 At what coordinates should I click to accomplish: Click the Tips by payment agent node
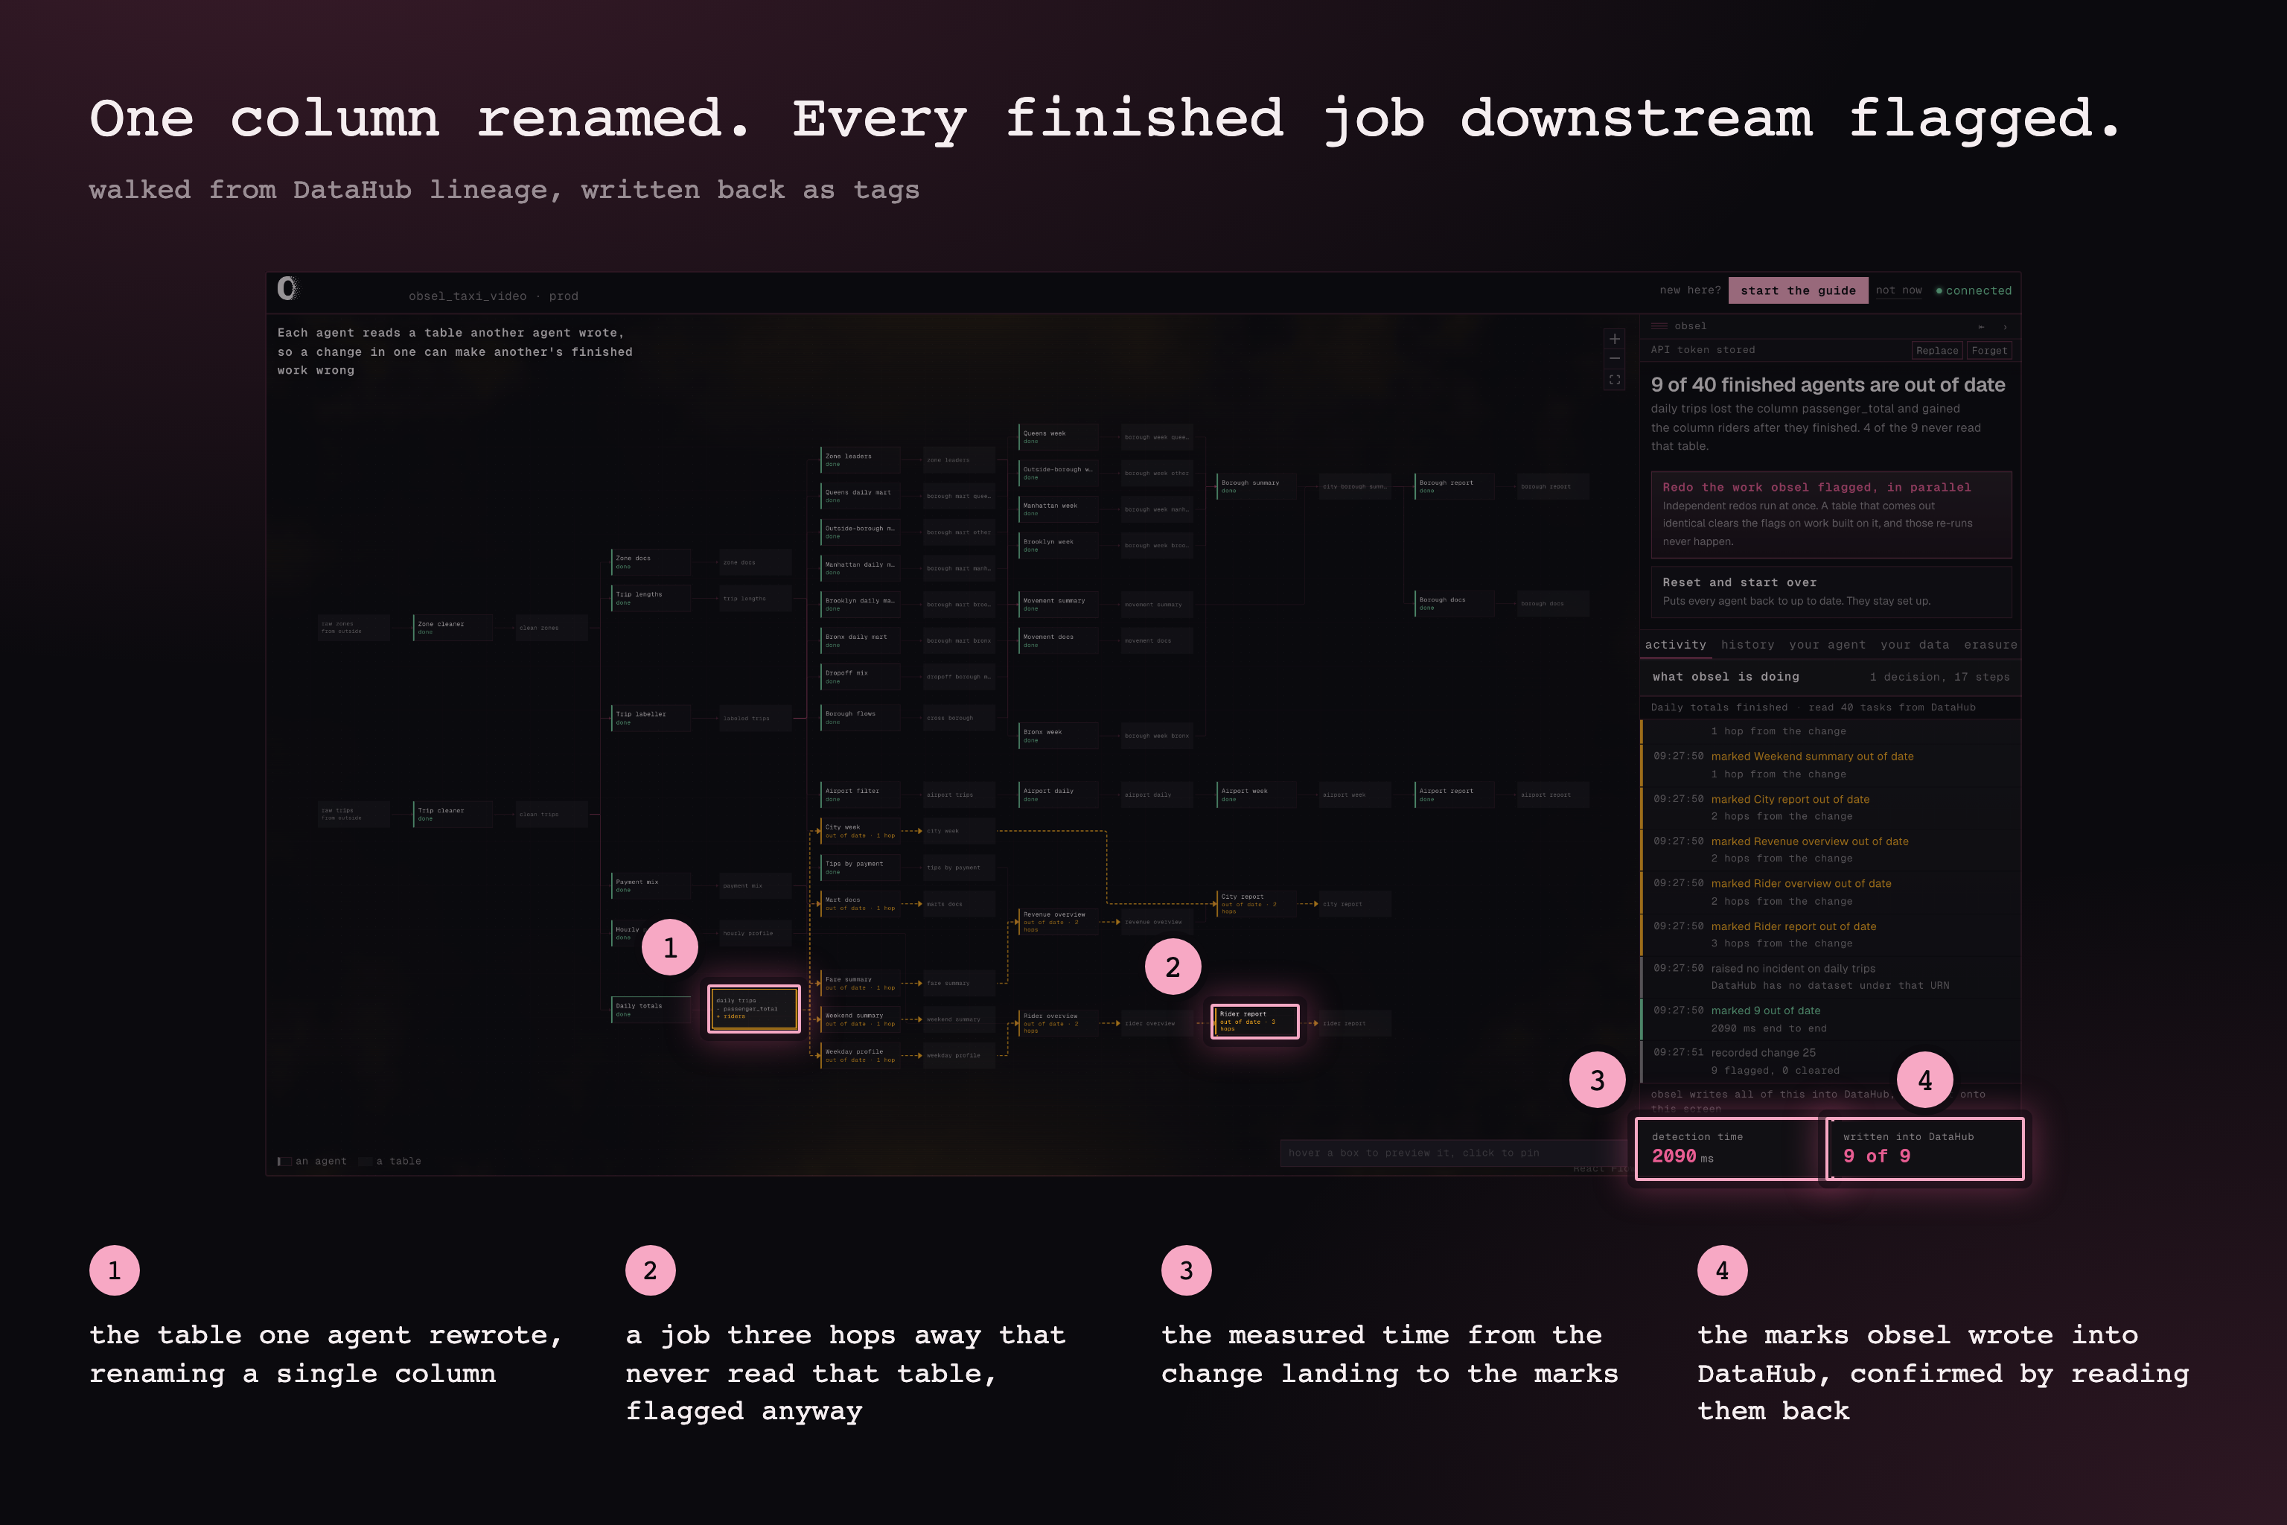click(861, 867)
